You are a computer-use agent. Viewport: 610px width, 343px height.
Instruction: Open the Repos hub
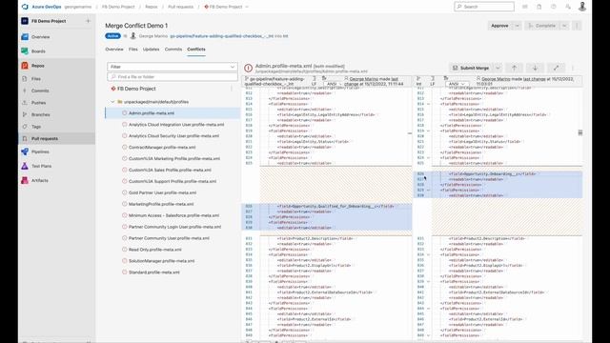click(38, 66)
